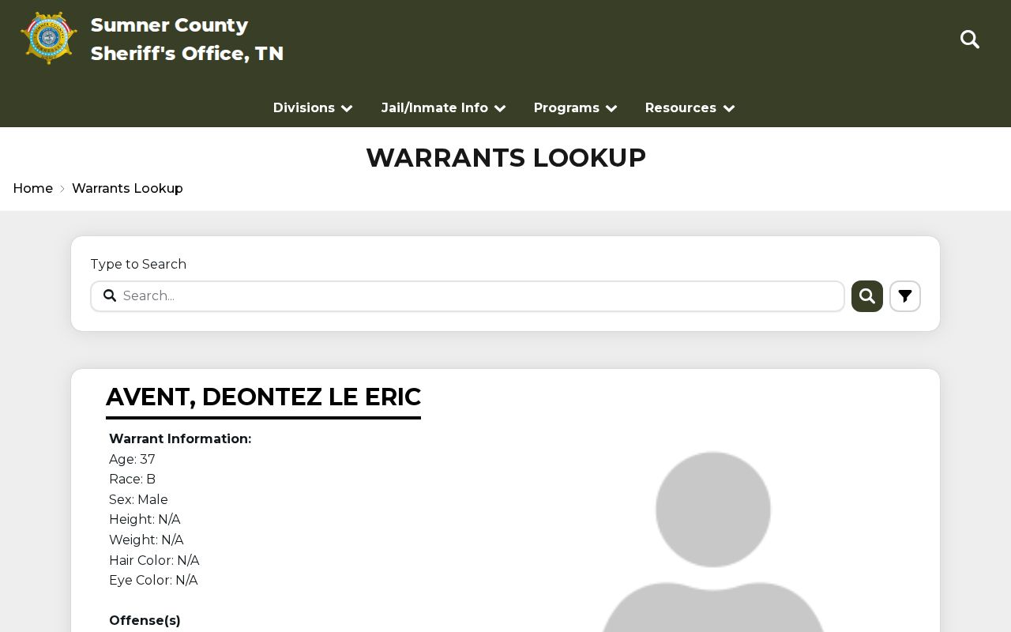Click the Warrants Lookup breadcrumb
The width and height of the screenshot is (1011, 632).
pyautogui.click(x=127, y=188)
